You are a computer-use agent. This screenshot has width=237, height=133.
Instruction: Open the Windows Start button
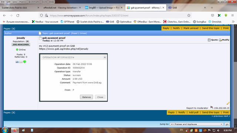pyautogui.click(x=5, y=130)
